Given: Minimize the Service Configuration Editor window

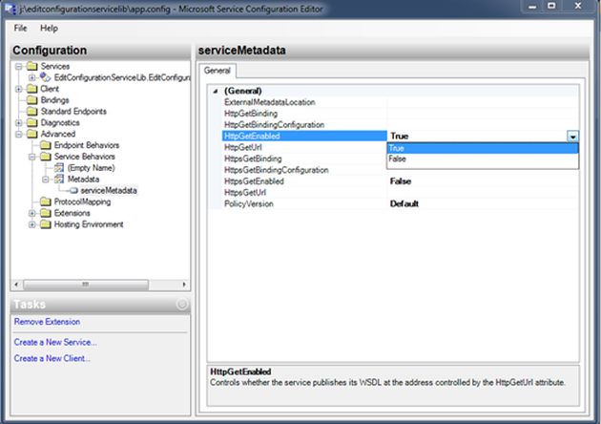Looking at the screenshot, I should (532, 6).
